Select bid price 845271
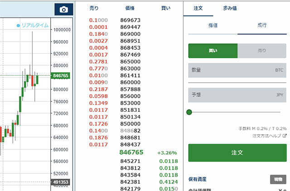 coord(130,161)
